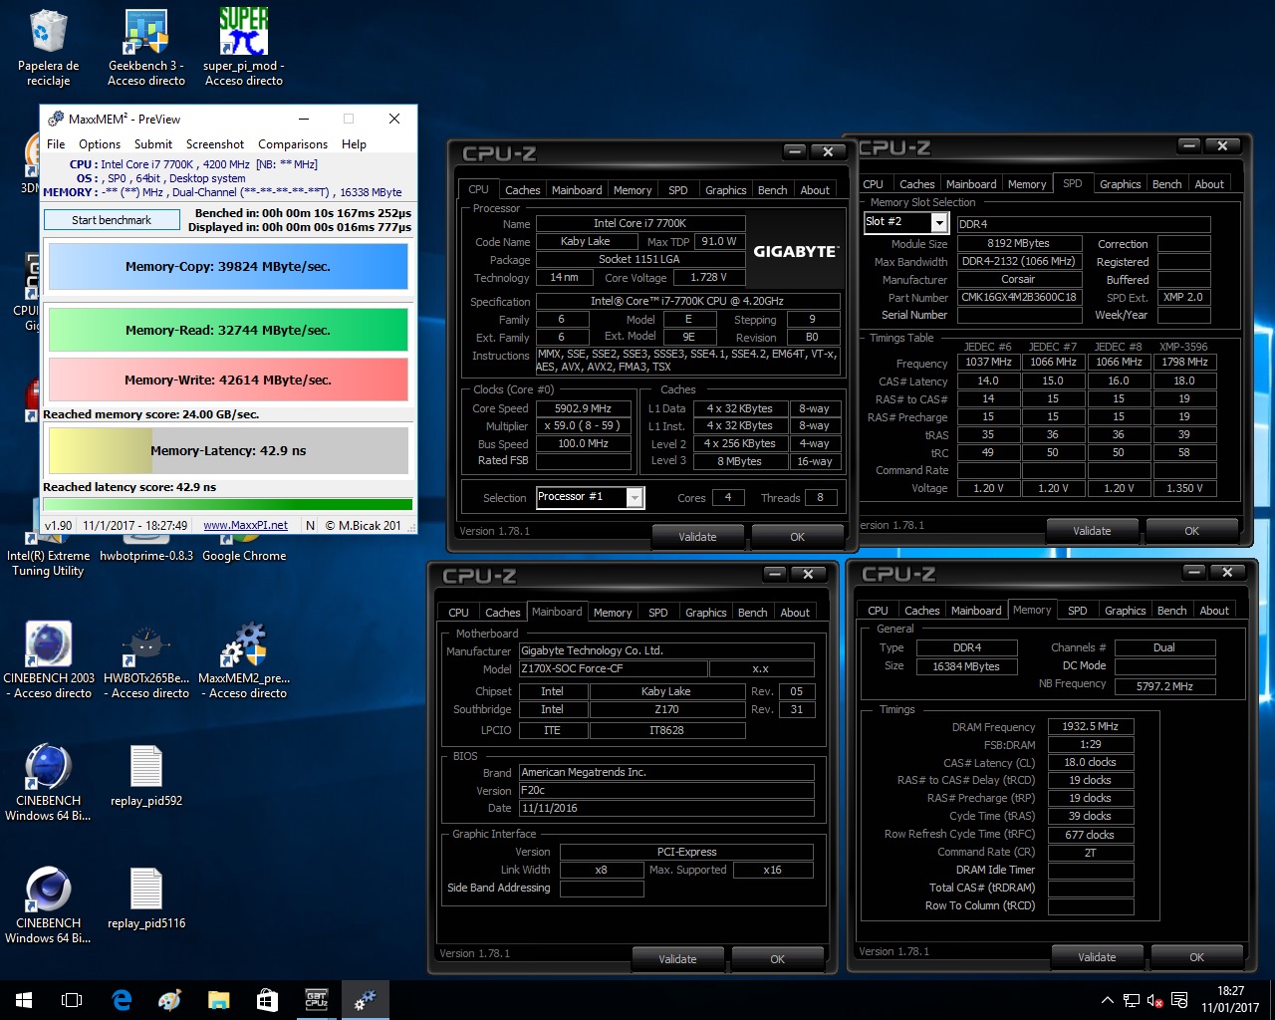The width and height of the screenshot is (1275, 1020).
Task: Open the Papelera de reciclaje desktop icon
Action: [48, 47]
